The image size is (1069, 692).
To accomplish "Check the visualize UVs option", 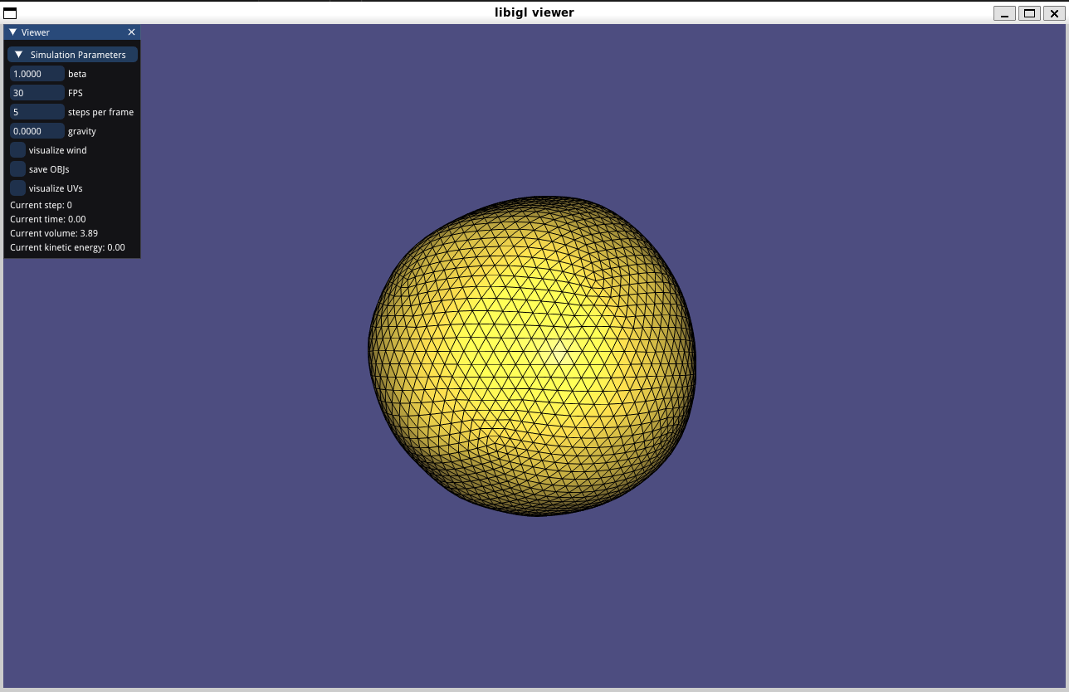I will point(17,188).
